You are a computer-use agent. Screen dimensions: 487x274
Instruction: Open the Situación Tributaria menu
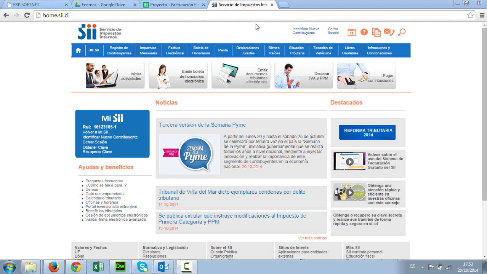click(x=296, y=50)
